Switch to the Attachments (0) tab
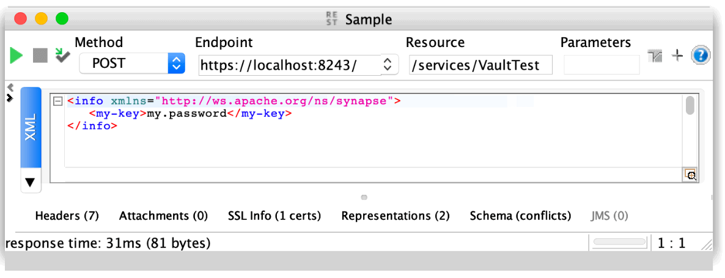725x278 pixels. pyautogui.click(x=163, y=216)
